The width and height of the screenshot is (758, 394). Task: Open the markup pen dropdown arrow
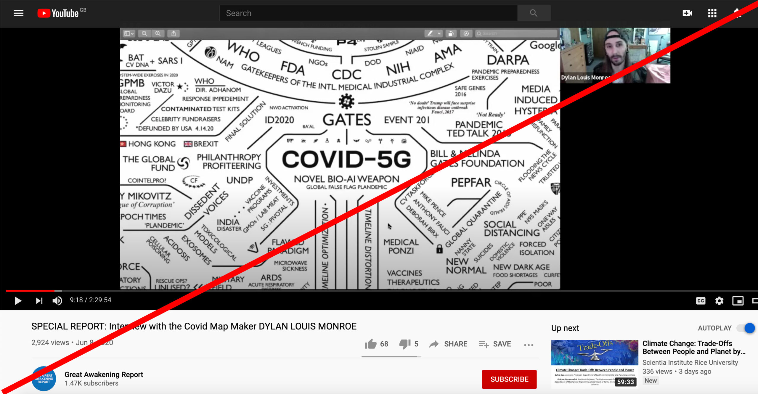pos(439,33)
